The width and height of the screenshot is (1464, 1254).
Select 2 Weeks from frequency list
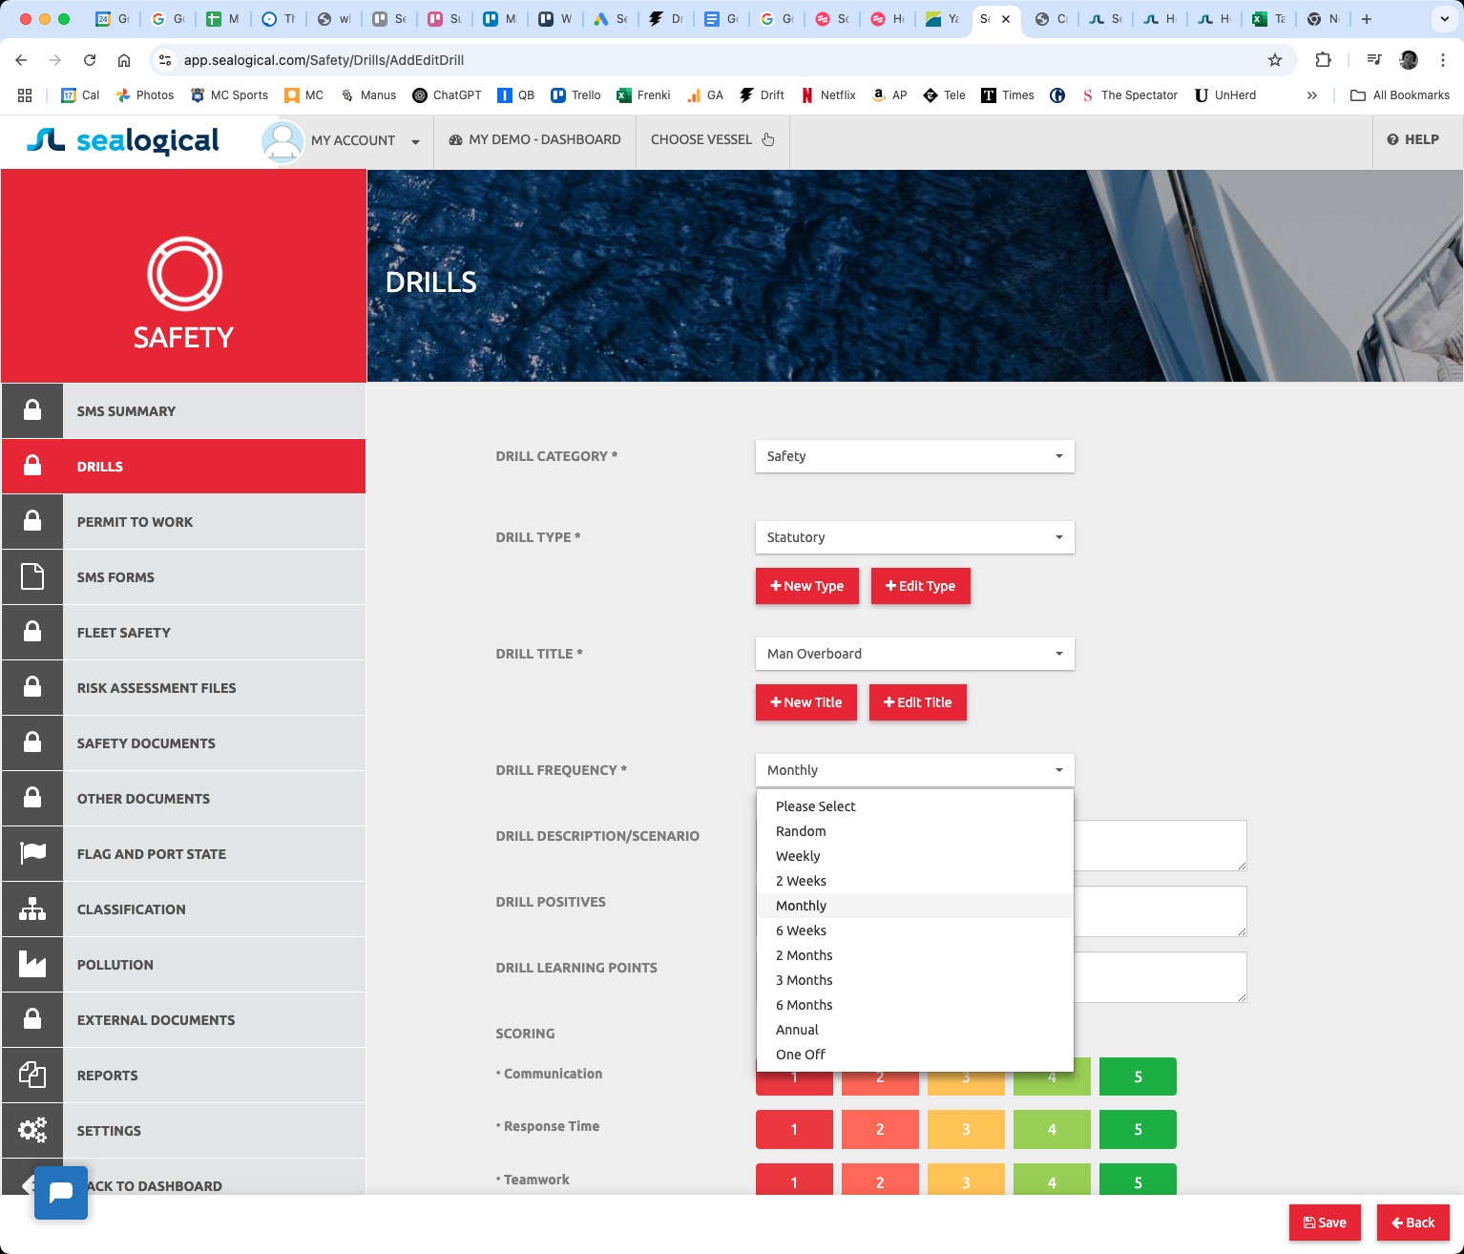click(914, 881)
